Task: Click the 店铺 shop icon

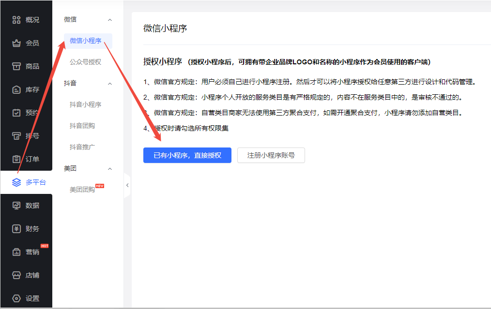Action: click(16, 275)
